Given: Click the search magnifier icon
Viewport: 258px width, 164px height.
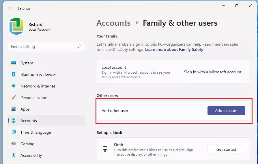Looking at the screenshot, I should point(80,46).
